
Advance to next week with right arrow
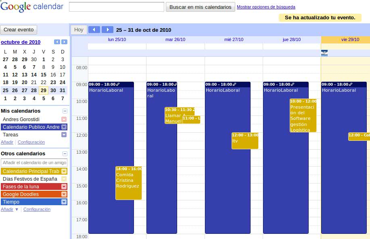[x=107, y=30]
